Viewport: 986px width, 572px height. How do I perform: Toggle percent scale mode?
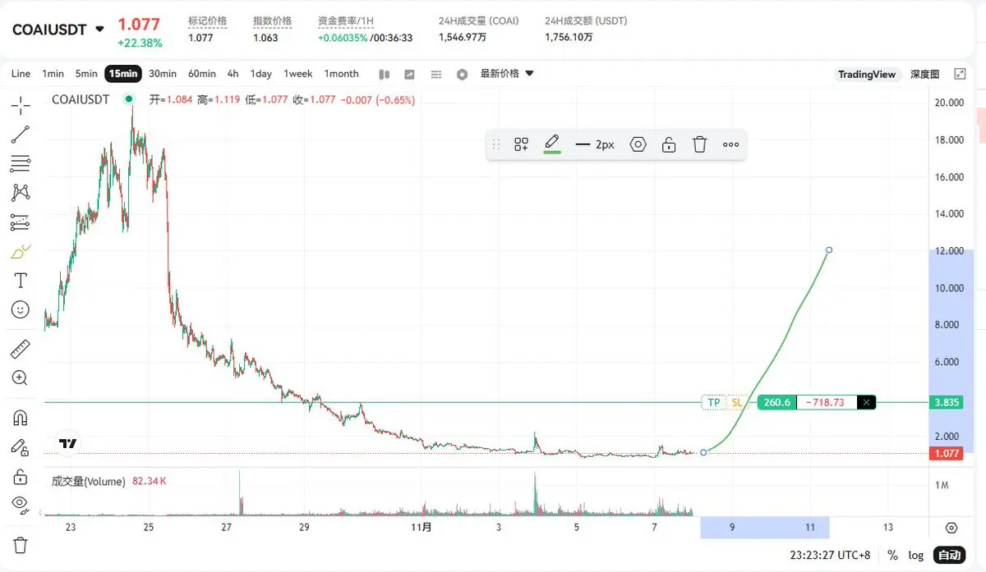(x=892, y=556)
